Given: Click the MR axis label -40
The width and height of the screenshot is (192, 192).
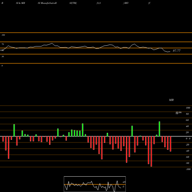Looking at the screenshot, I should (187, 151).
